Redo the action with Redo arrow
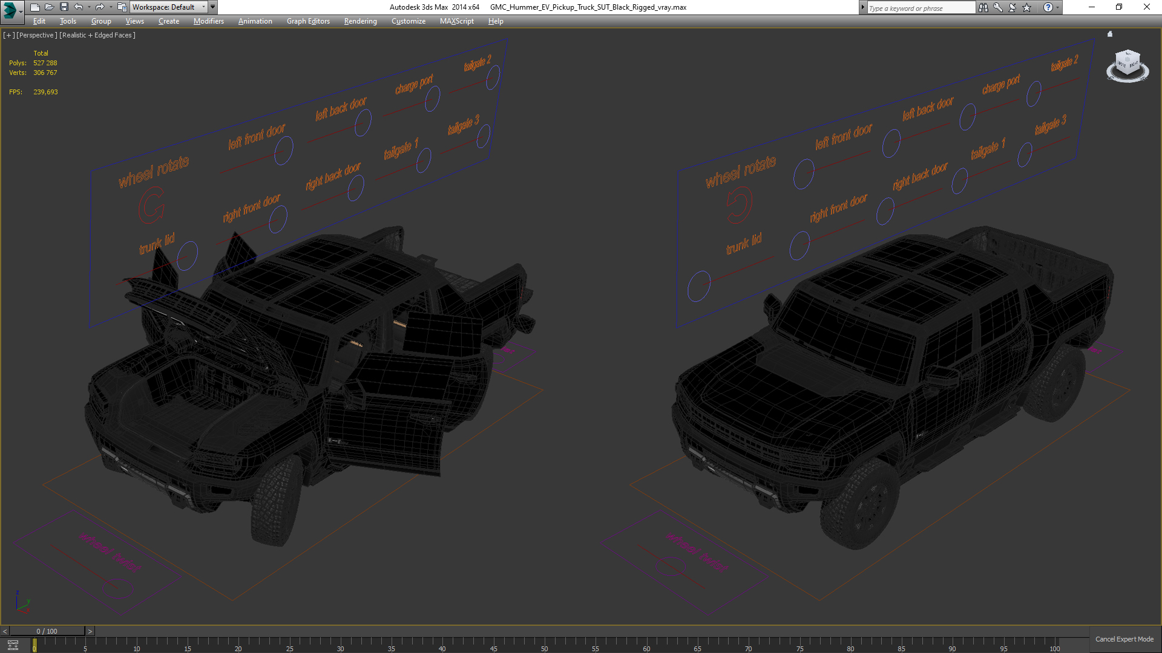1162x653 pixels. (100, 7)
